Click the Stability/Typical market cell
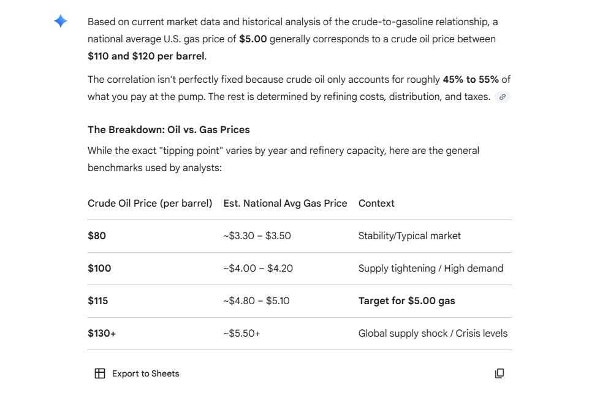The width and height of the screenshot is (608, 409). [x=409, y=235]
